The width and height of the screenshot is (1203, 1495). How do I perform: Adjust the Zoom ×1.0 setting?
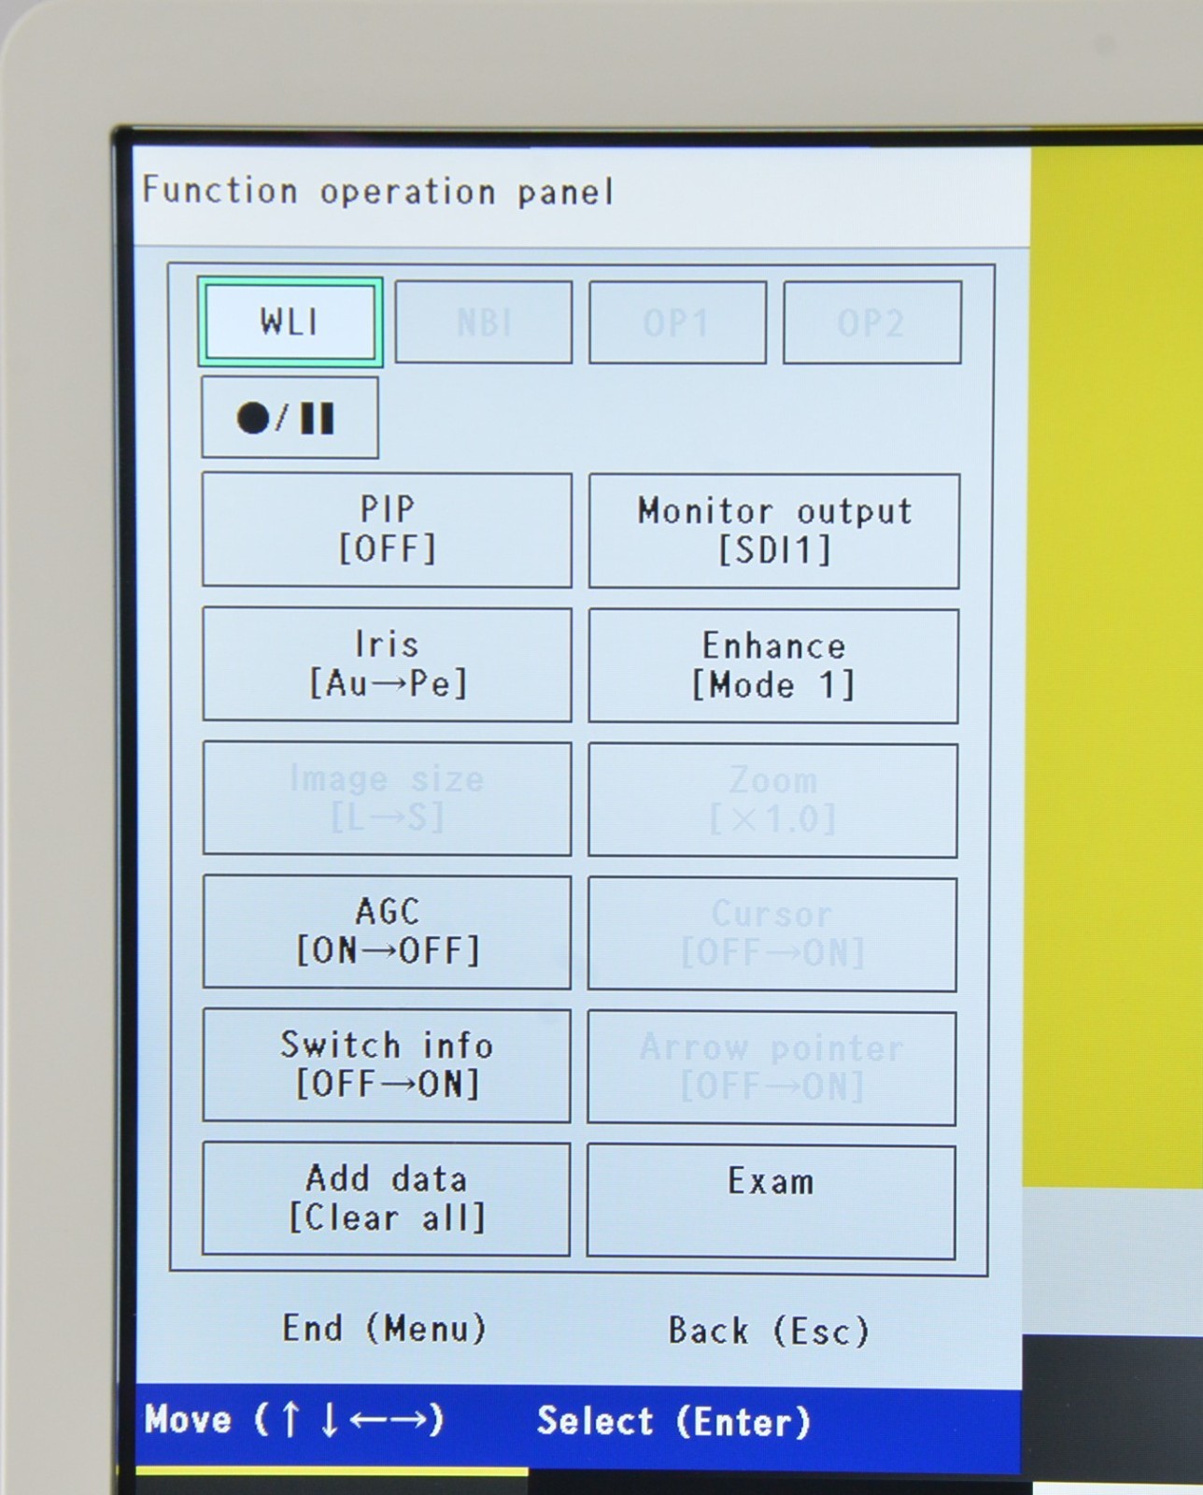(x=772, y=800)
